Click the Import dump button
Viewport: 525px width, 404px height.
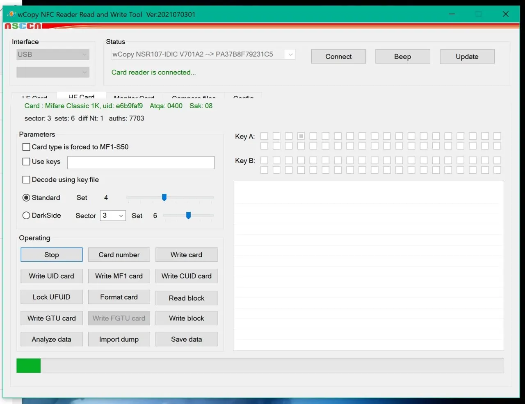119,339
